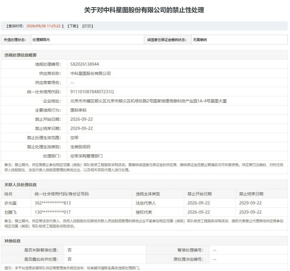Select 许光銮's ban start date 2026-09-22
The width and height of the screenshot is (290, 271).
pos(198,203)
